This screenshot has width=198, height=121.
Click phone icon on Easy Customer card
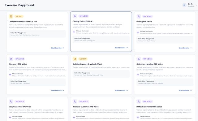pyautogui.click(x=11, y=102)
